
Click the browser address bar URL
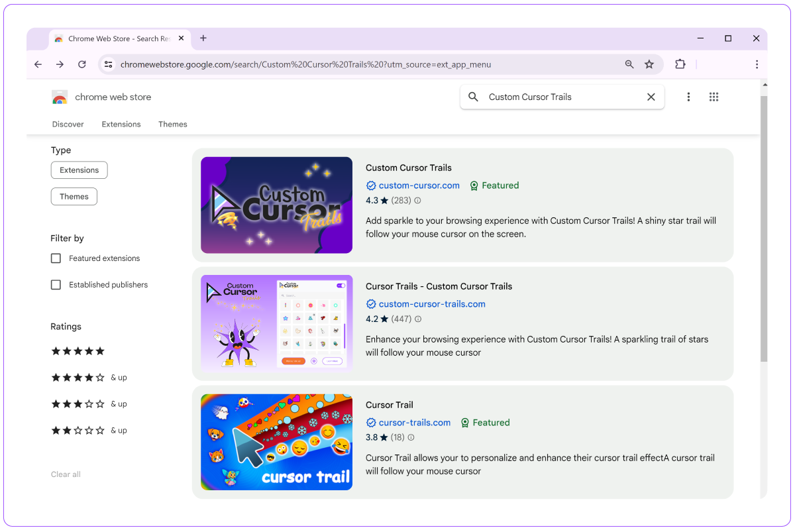305,64
